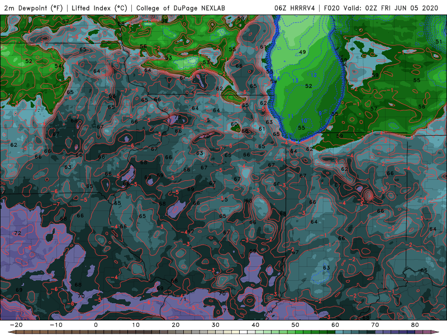447x335 pixels.
Task: Click the blue '12' lifted index contour label
Action: 313,75
